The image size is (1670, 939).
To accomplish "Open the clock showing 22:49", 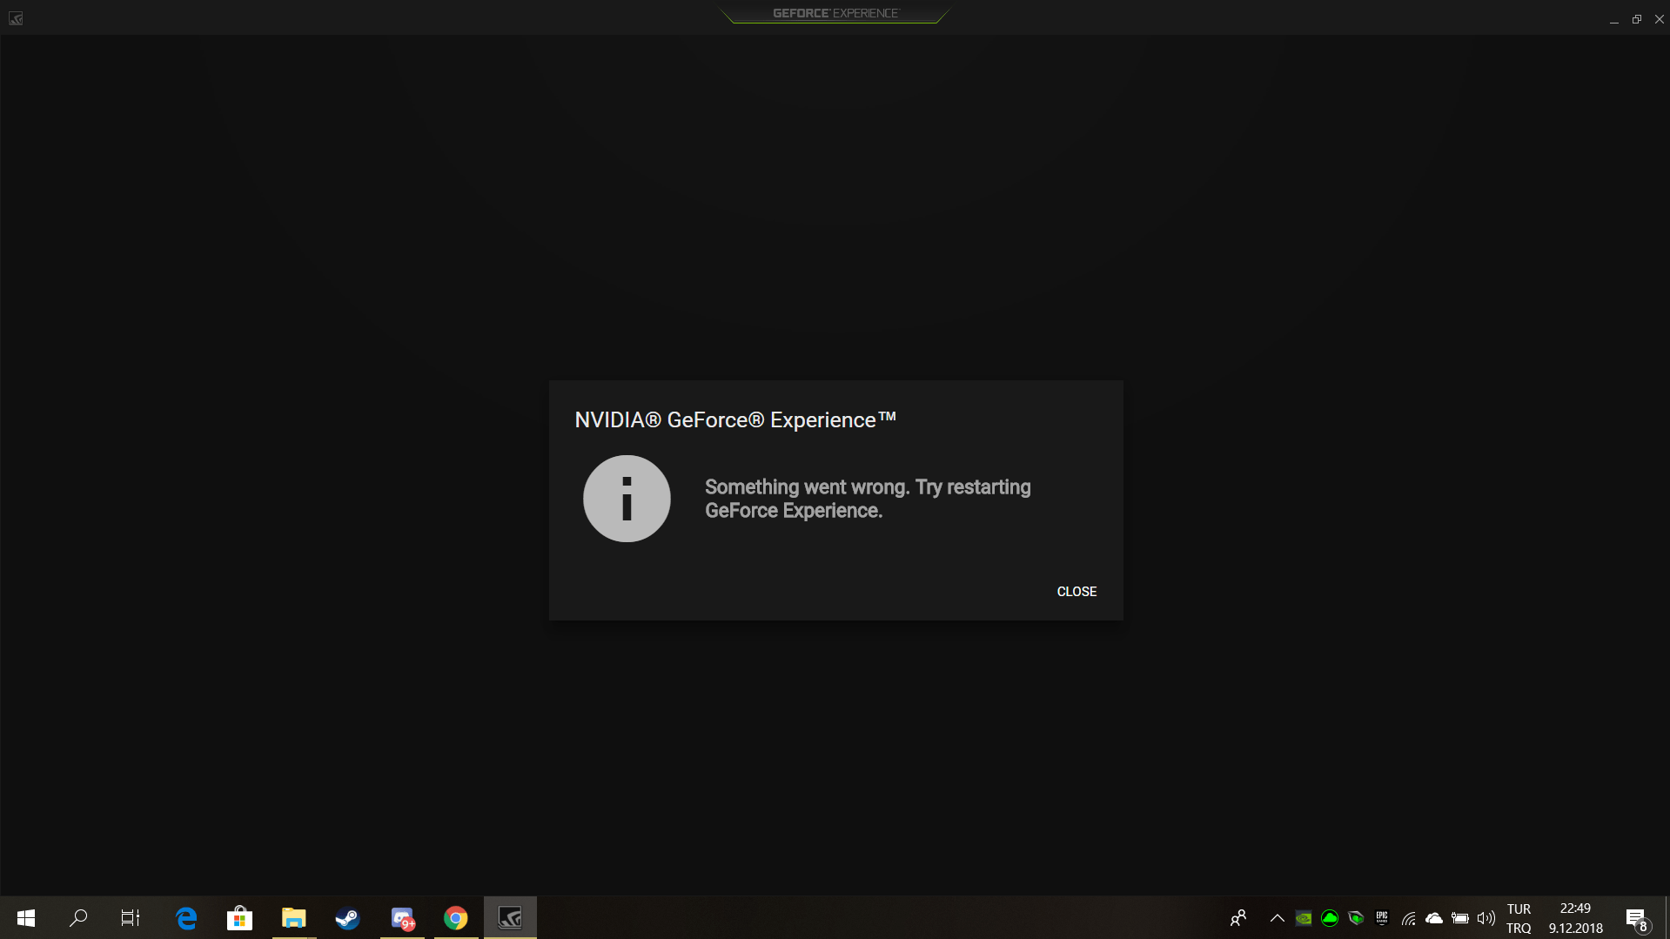I will (1576, 918).
